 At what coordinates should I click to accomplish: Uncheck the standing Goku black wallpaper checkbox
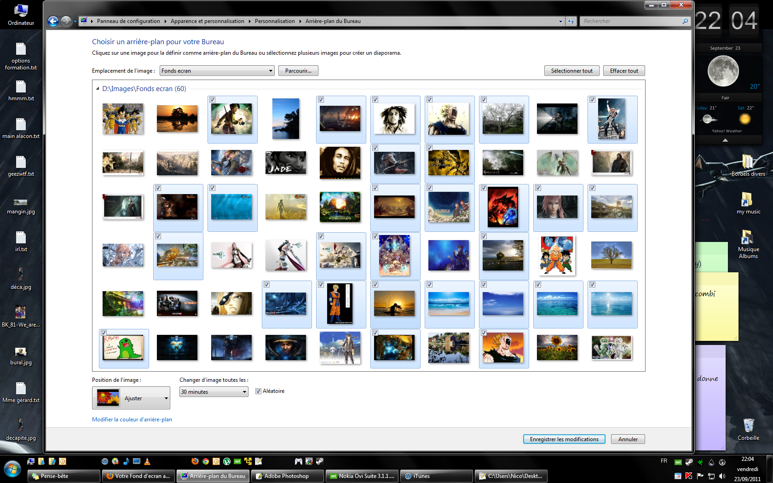321,284
